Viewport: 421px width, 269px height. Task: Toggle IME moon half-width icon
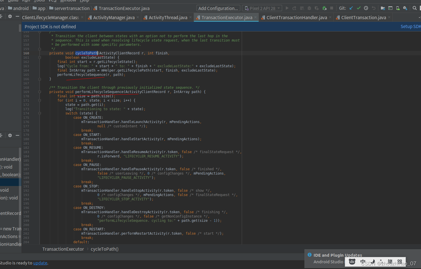pos(373,262)
